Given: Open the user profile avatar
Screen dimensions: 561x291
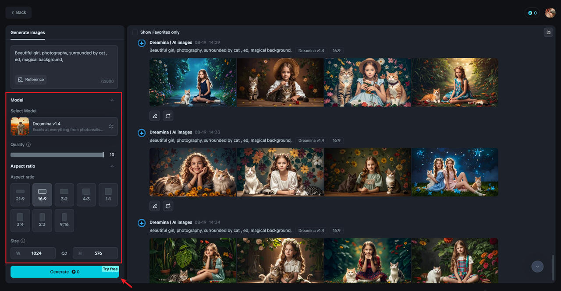Looking at the screenshot, I should coord(550,13).
